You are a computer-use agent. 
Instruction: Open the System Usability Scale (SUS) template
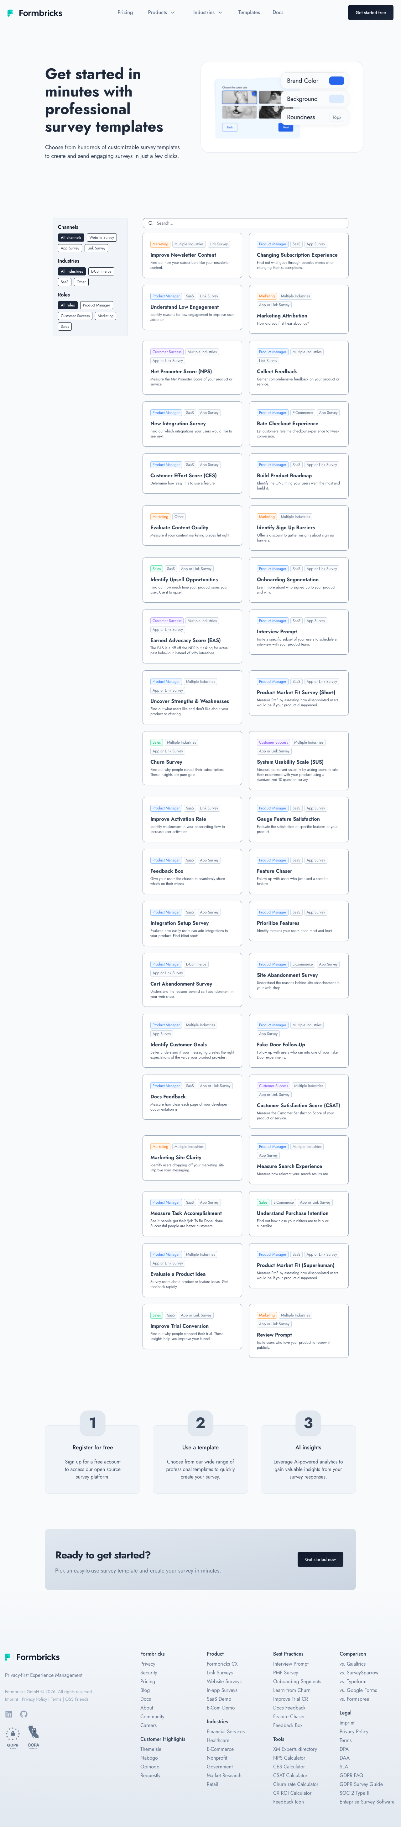299,761
